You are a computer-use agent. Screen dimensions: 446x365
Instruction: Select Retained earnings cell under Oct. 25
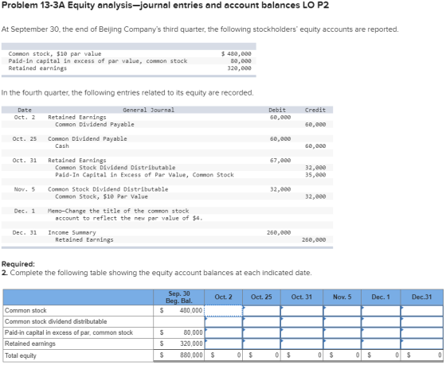[261, 344]
